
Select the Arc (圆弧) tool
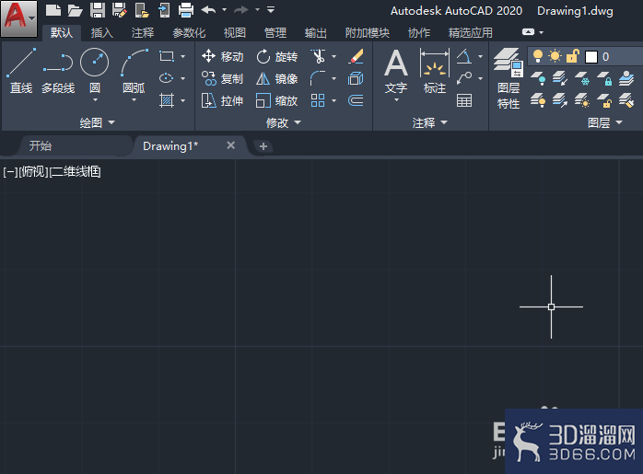pos(134,71)
